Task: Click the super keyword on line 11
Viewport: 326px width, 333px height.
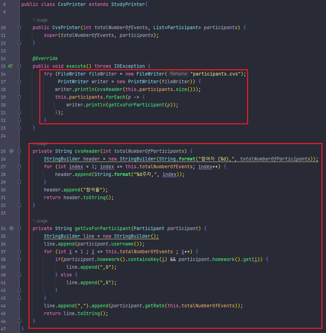Action: click(51, 35)
